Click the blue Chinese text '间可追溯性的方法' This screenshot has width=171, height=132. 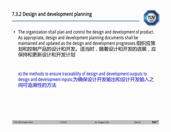(x=37, y=85)
